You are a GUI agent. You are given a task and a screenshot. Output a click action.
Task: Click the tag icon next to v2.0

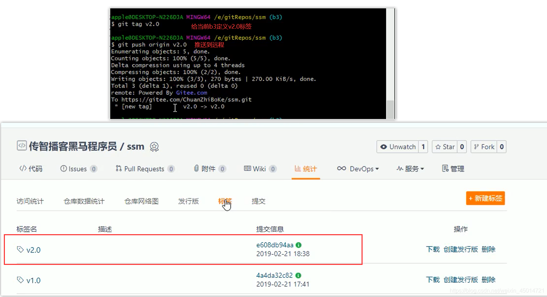click(20, 250)
